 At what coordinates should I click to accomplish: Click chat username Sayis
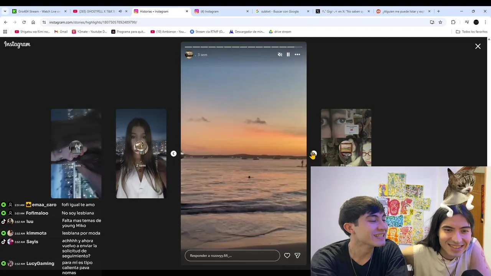click(32, 242)
